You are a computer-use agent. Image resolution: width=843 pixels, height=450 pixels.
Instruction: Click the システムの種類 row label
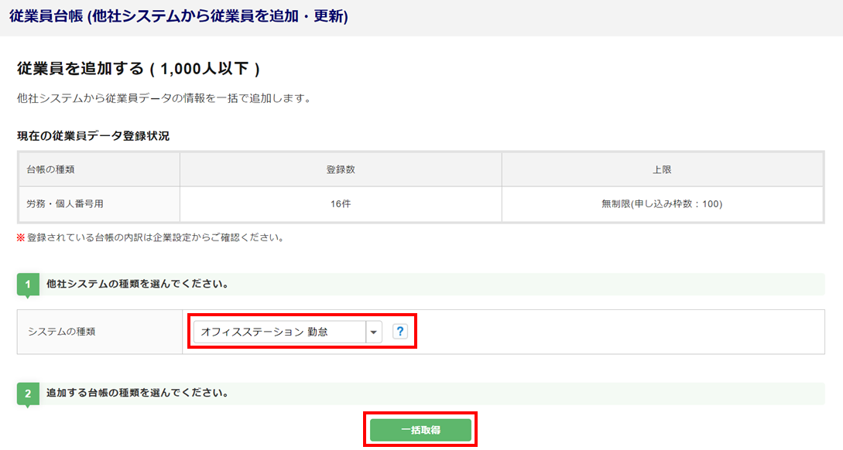(62, 332)
